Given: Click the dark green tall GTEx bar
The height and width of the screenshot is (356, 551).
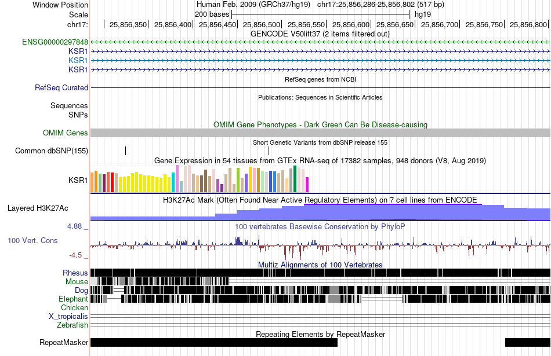Looking at the screenshot, I should click(295, 179).
